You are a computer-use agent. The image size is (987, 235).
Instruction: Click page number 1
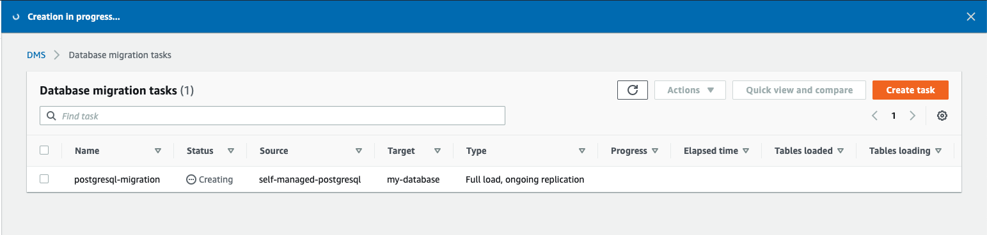(x=894, y=116)
